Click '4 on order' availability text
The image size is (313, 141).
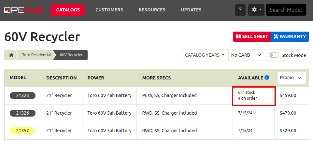tap(247, 98)
